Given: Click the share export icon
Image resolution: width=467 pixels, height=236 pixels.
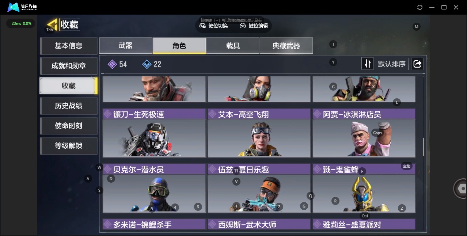Looking at the screenshot, I should 417,64.
